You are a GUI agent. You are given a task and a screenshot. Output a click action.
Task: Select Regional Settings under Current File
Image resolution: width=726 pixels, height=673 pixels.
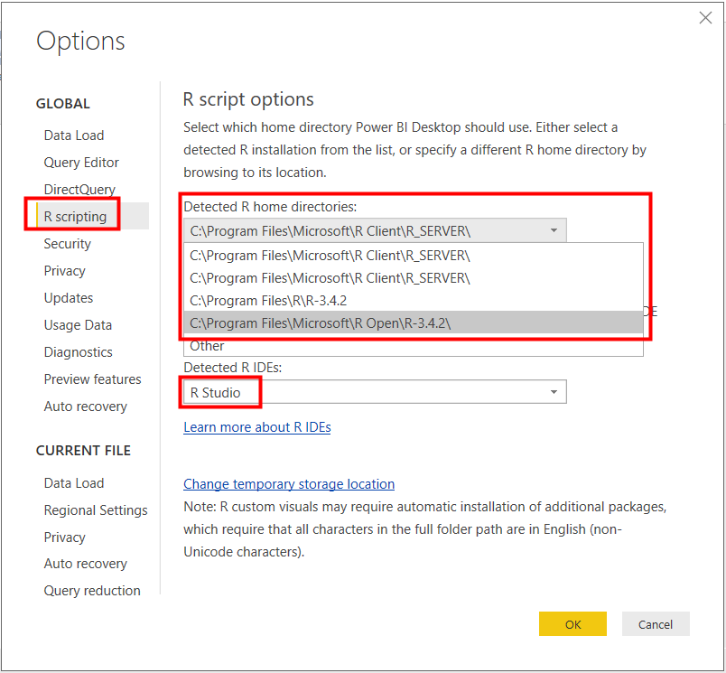tap(96, 510)
